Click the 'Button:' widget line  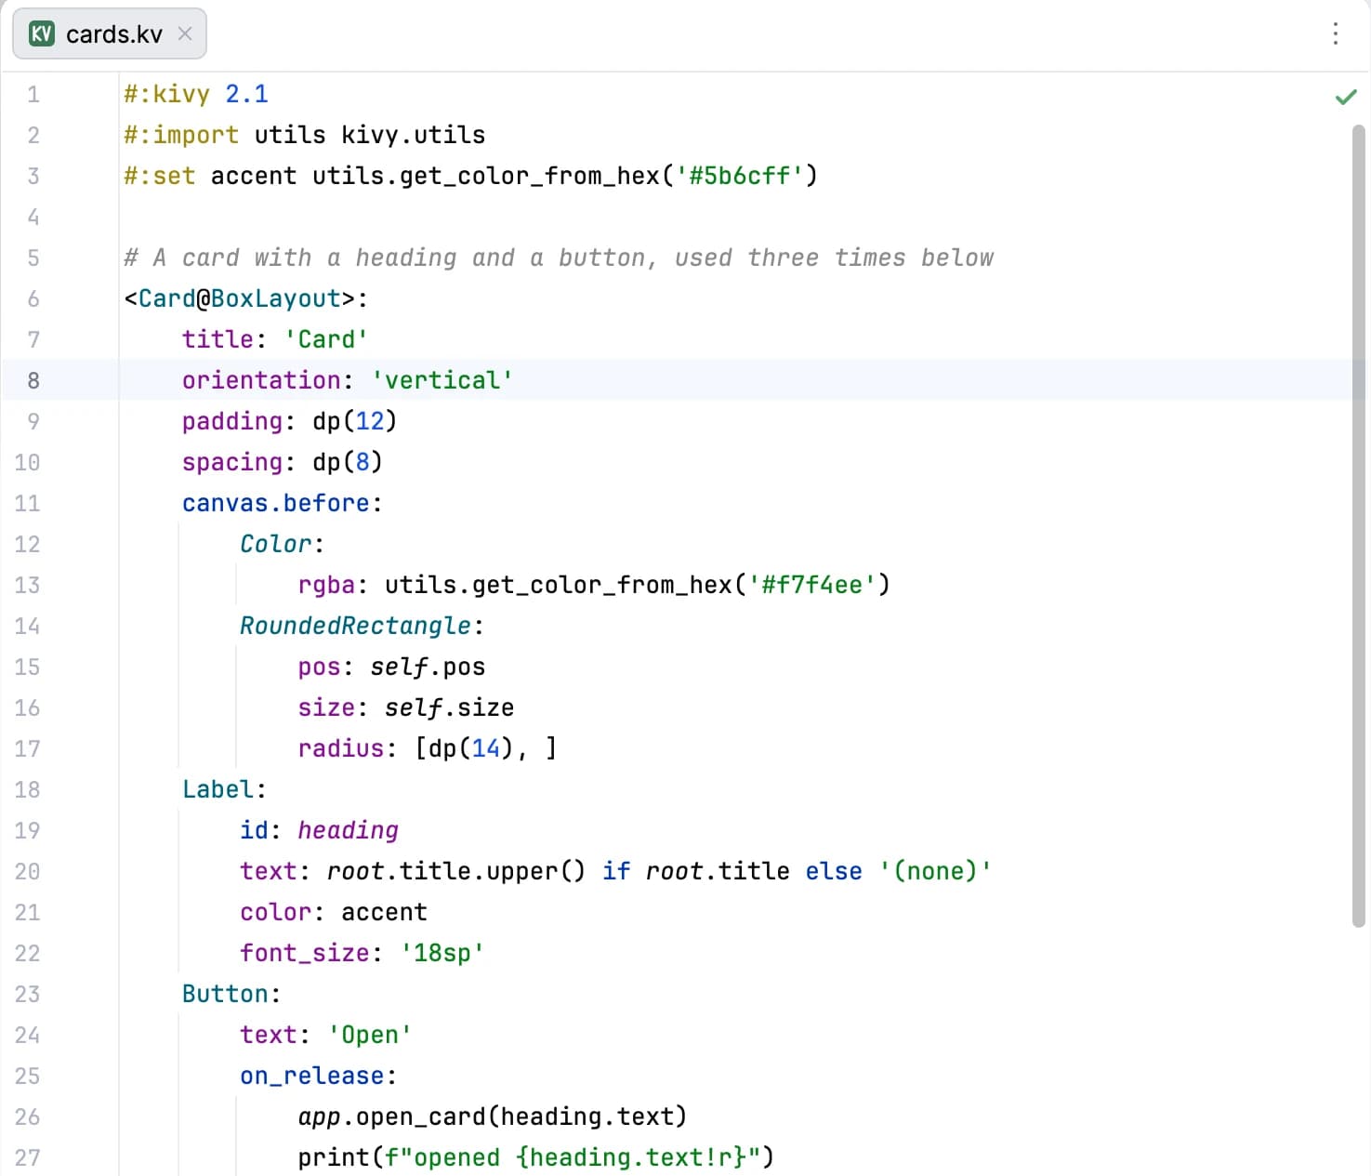tap(231, 994)
